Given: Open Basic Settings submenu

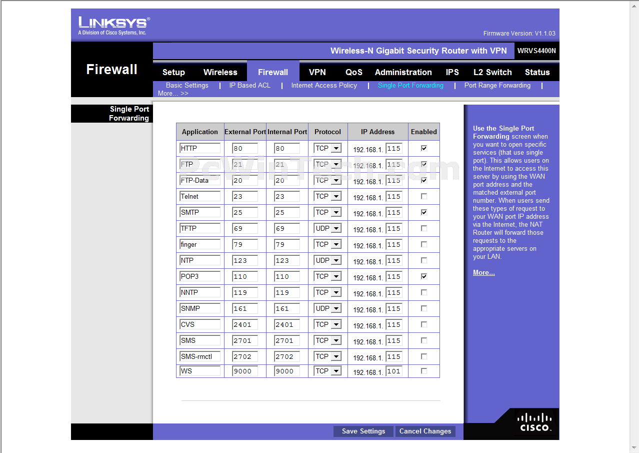Looking at the screenshot, I should click(x=187, y=85).
